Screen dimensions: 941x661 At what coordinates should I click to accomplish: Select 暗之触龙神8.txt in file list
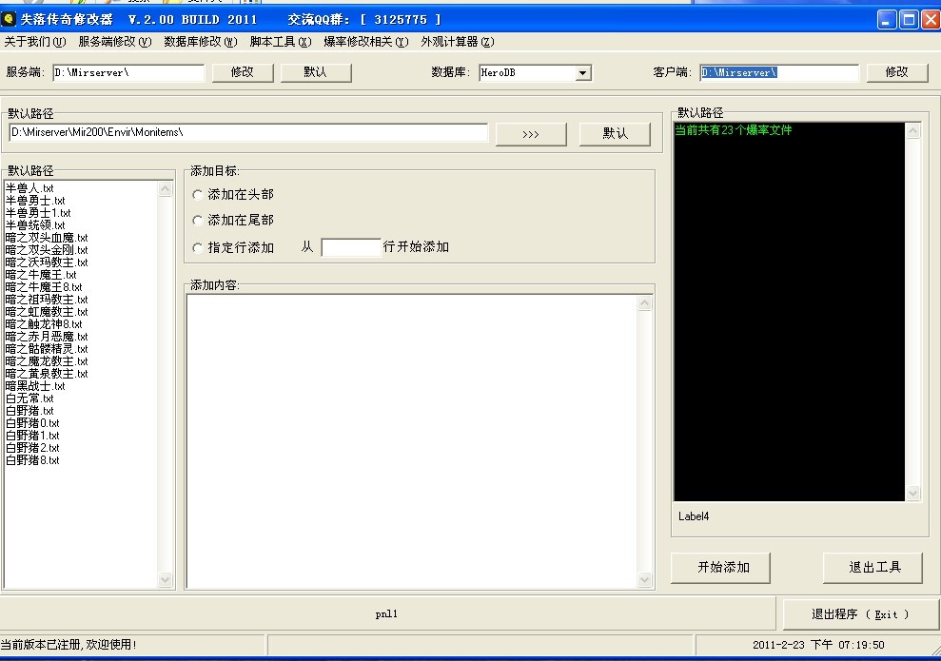click(44, 324)
